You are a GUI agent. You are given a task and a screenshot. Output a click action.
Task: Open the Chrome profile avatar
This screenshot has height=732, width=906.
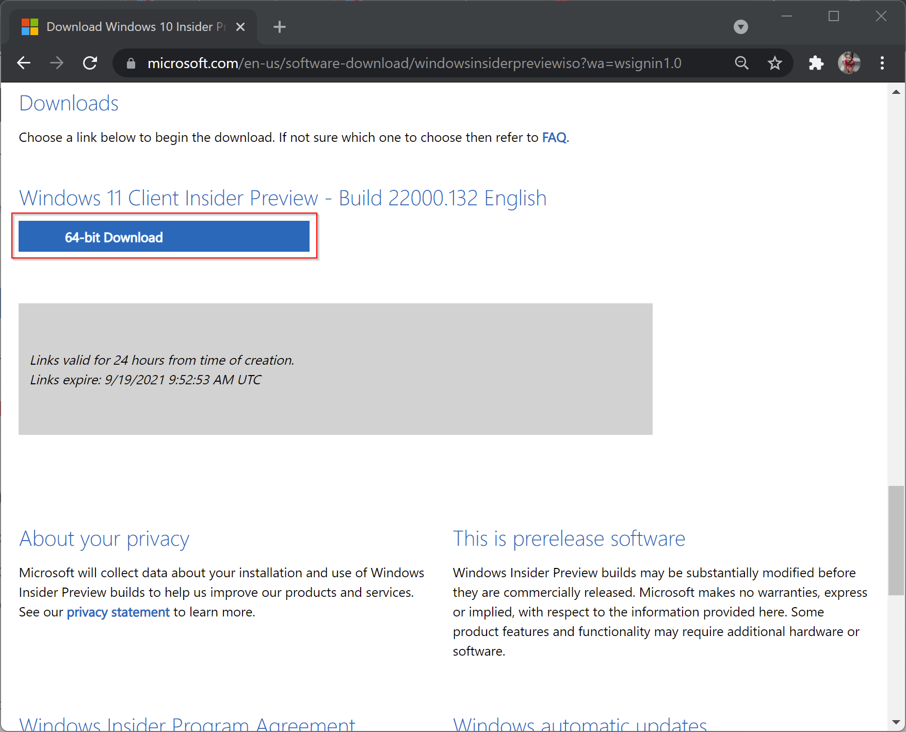(x=849, y=63)
